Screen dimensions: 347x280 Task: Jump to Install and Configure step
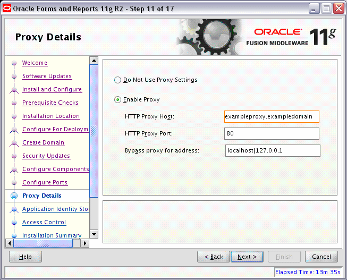point(52,89)
